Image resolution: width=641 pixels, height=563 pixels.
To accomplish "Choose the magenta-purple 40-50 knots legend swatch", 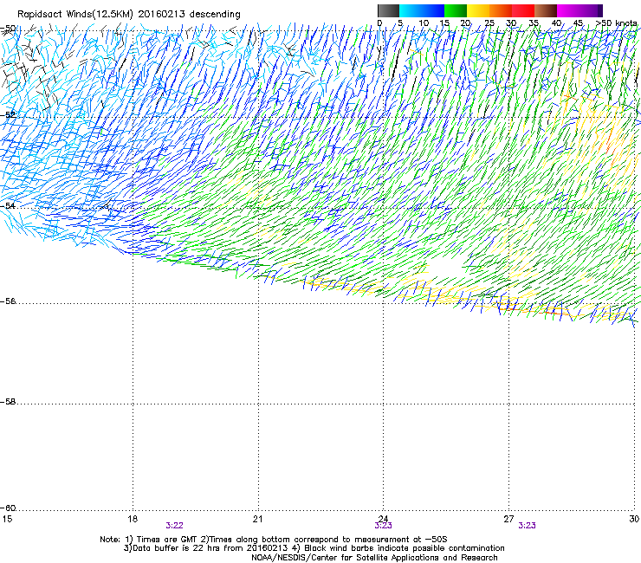I will (579, 10).
